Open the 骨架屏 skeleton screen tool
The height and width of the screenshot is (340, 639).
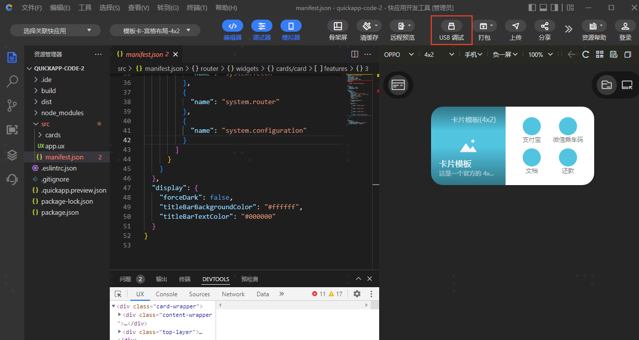point(338,26)
